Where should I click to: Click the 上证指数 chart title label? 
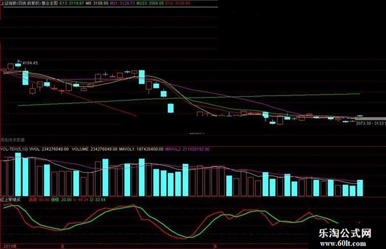tap(29, 3)
